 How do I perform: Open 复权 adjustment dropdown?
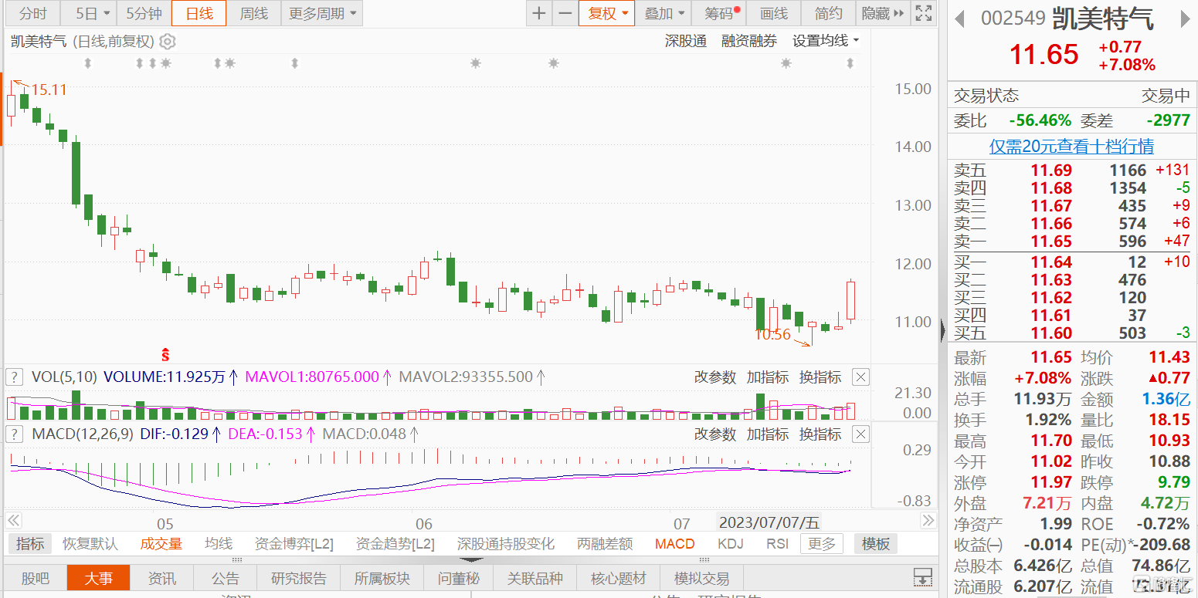(x=606, y=13)
